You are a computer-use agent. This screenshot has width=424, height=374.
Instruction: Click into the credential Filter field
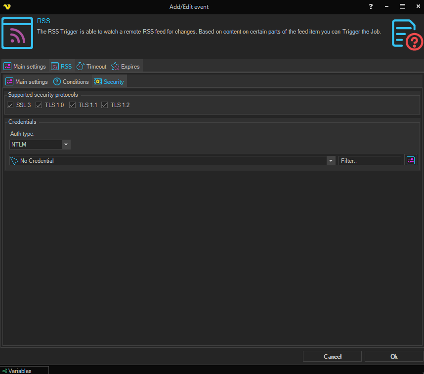[369, 161]
